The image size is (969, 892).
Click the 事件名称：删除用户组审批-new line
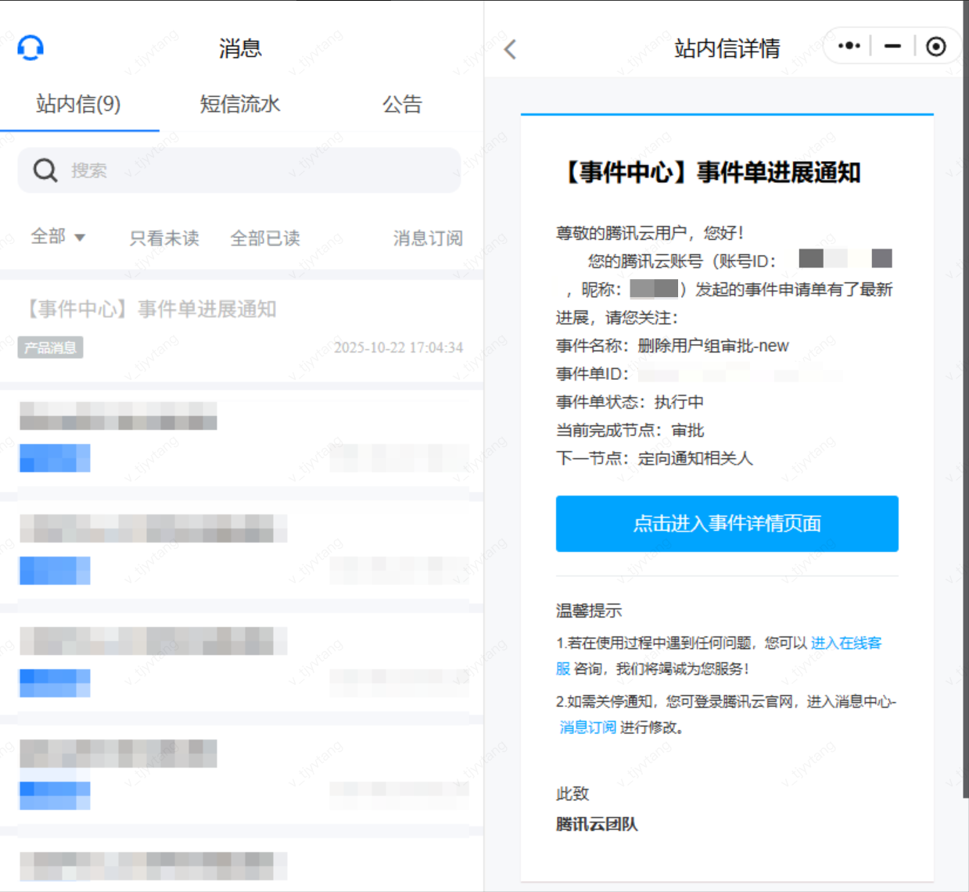click(673, 346)
